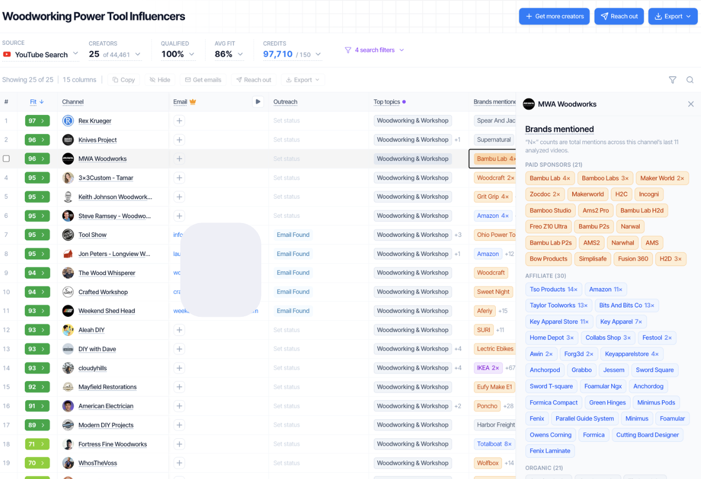Click the play icon in the Email column header
701x479 pixels.
click(258, 101)
